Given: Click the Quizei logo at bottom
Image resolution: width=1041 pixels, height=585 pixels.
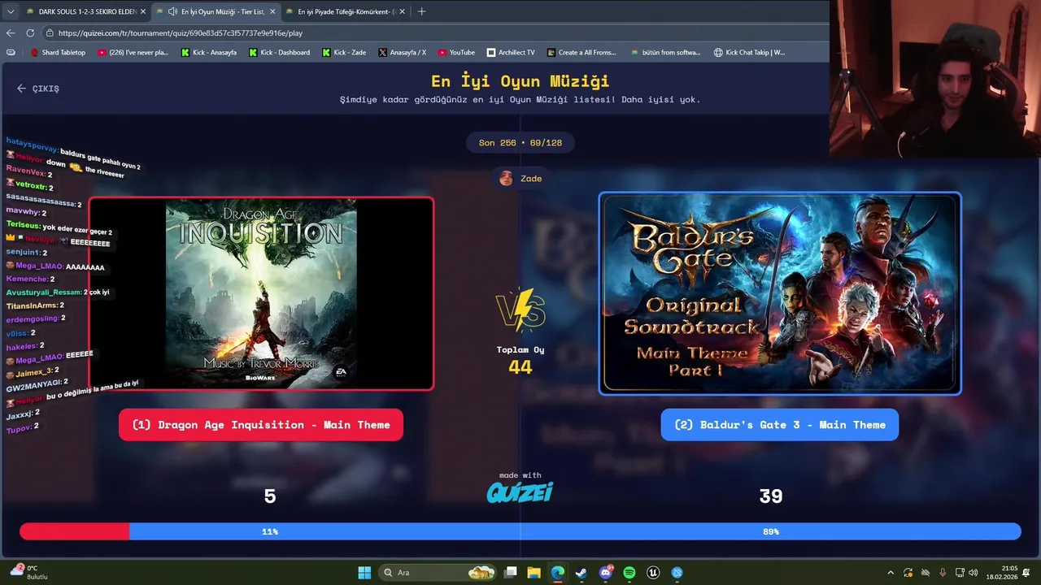Looking at the screenshot, I should (520, 492).
